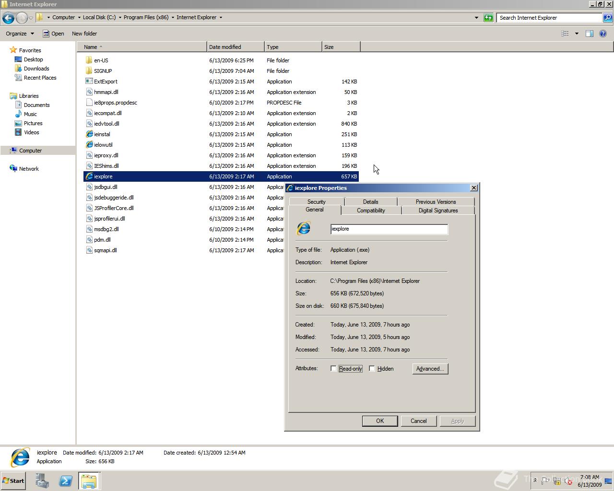This screenshot has width=614, height=491.
Task: Click the New folder button
Action: pyautogui.click(x=84, y=34)
